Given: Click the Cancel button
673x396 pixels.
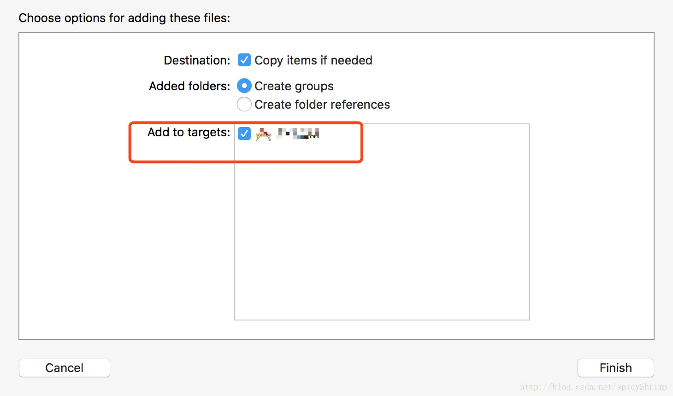Looking at the screenshot, I should click(x=65, y=368).
